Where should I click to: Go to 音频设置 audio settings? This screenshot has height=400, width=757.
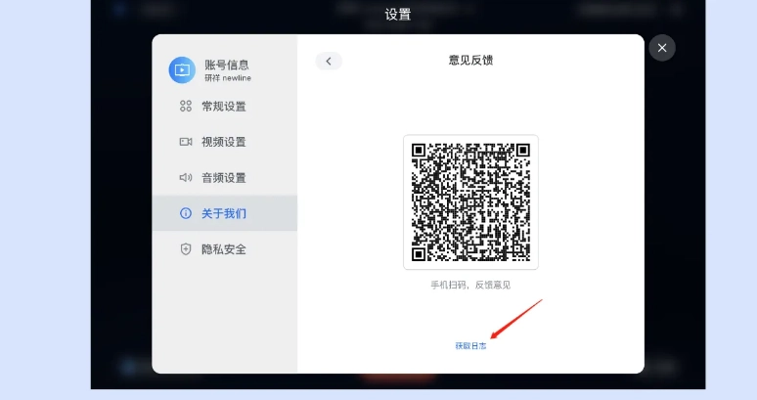click(x=225, y=178)
